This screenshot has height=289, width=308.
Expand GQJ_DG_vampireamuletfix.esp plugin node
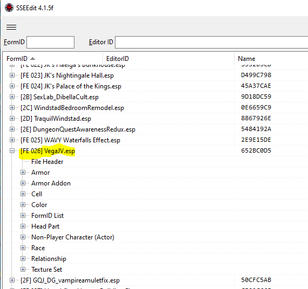pyautogui.click(x=12, y=280)
